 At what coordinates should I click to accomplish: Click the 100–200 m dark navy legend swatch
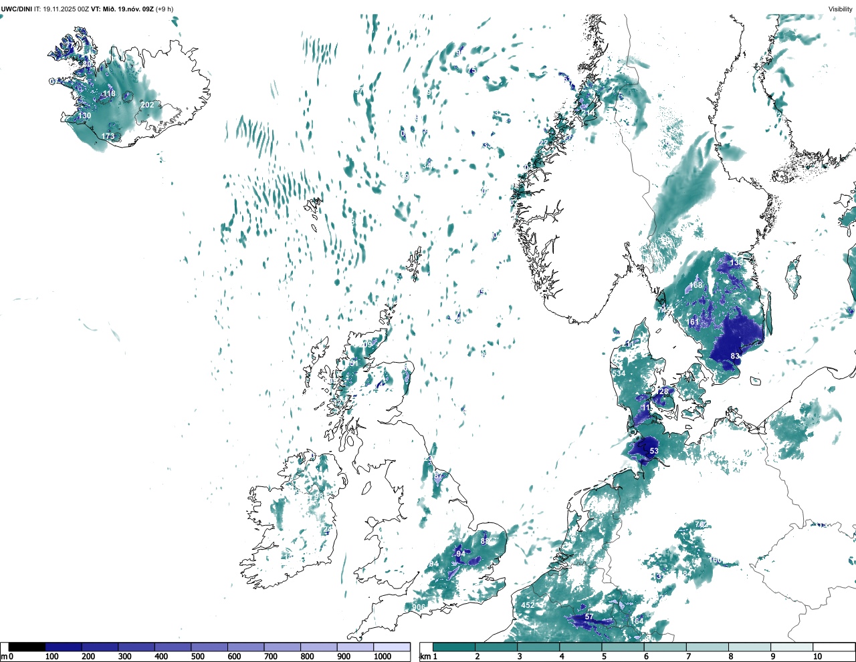pos(64,647)
